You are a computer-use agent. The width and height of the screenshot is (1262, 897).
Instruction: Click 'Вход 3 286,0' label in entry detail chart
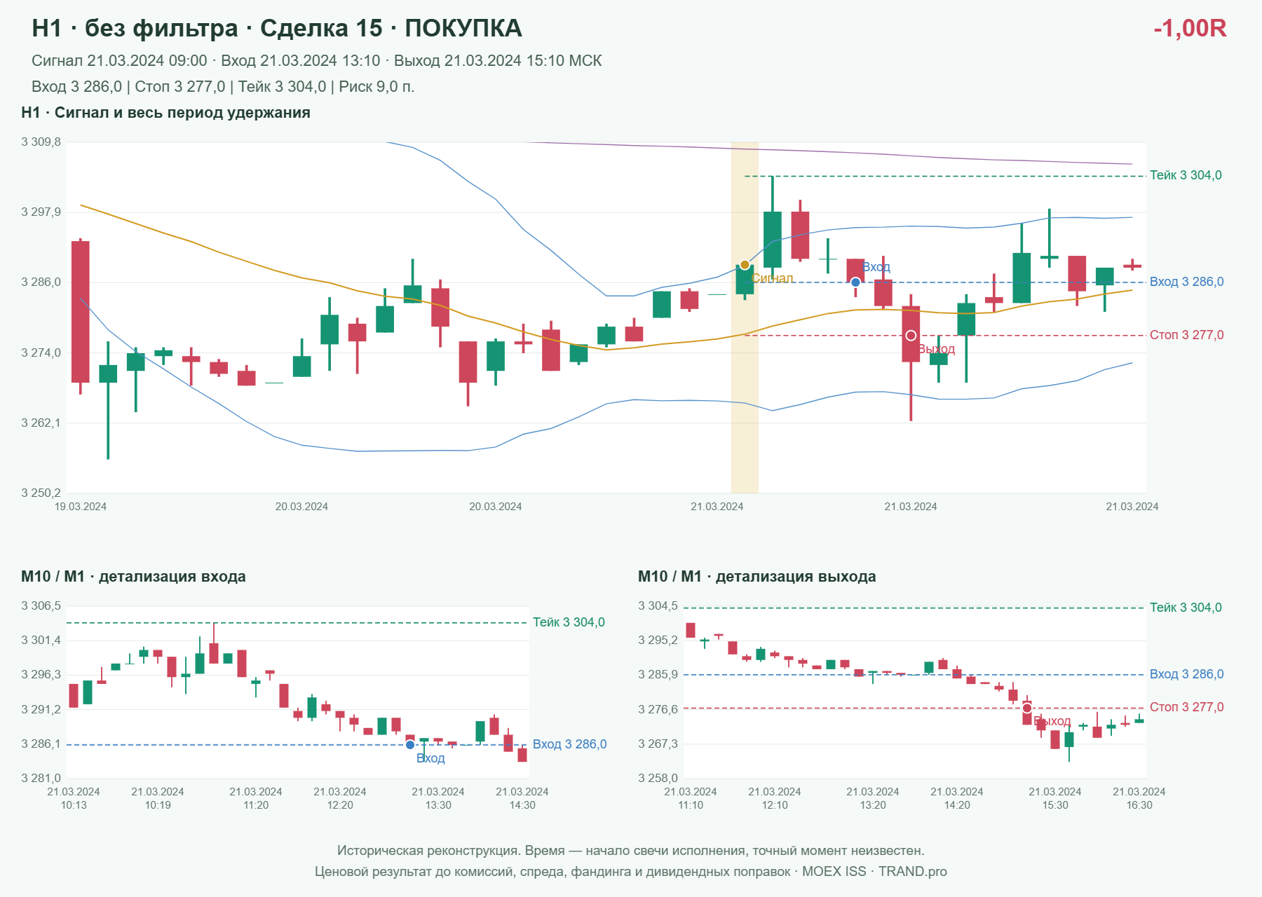click(569, 744)
